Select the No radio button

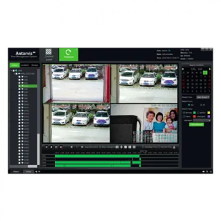point(201,105)
